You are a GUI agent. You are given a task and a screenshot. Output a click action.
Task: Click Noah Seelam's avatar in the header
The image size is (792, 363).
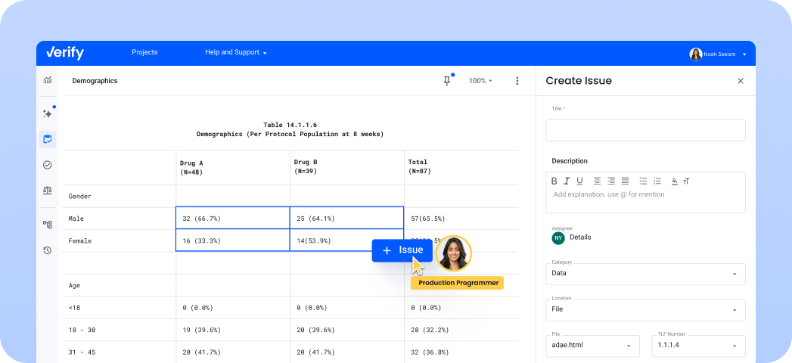pos(695,54)
